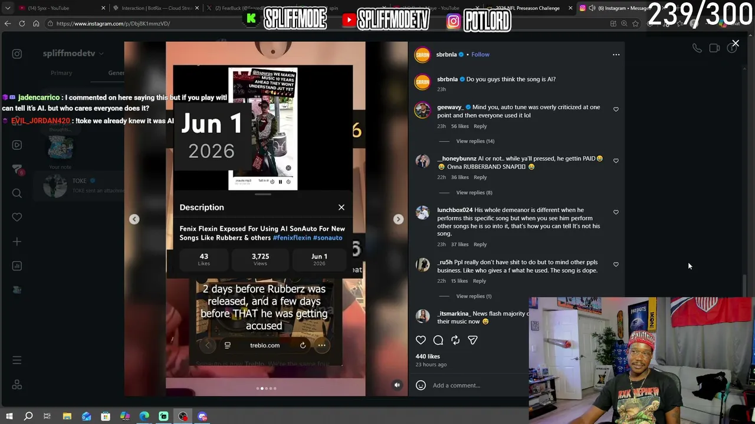Image resolution: width=755 pixels, height=424 pixels.
Task: Open Task View on the taskbar
Action: coord(47,416)
